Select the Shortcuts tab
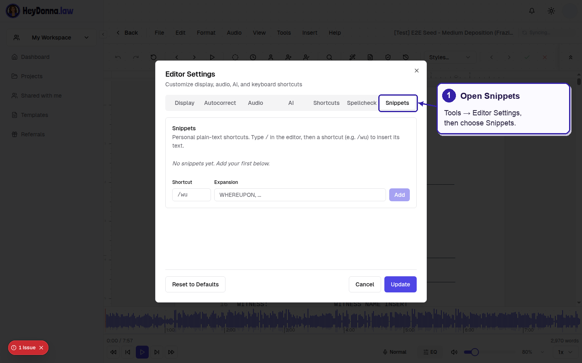Viewport: 582px width, 363px height. point(326,103)
